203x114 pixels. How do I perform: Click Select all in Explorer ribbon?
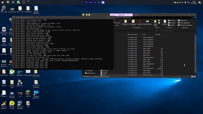pos(183,21)
